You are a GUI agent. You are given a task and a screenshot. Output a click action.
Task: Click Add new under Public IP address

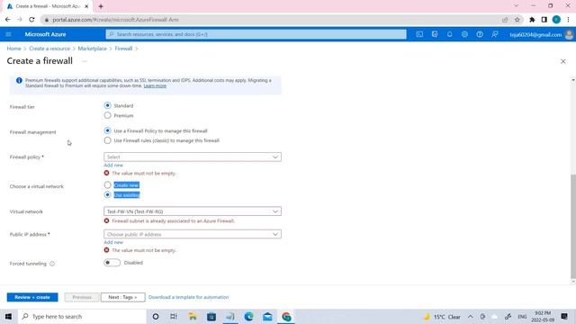click(113, 242)
